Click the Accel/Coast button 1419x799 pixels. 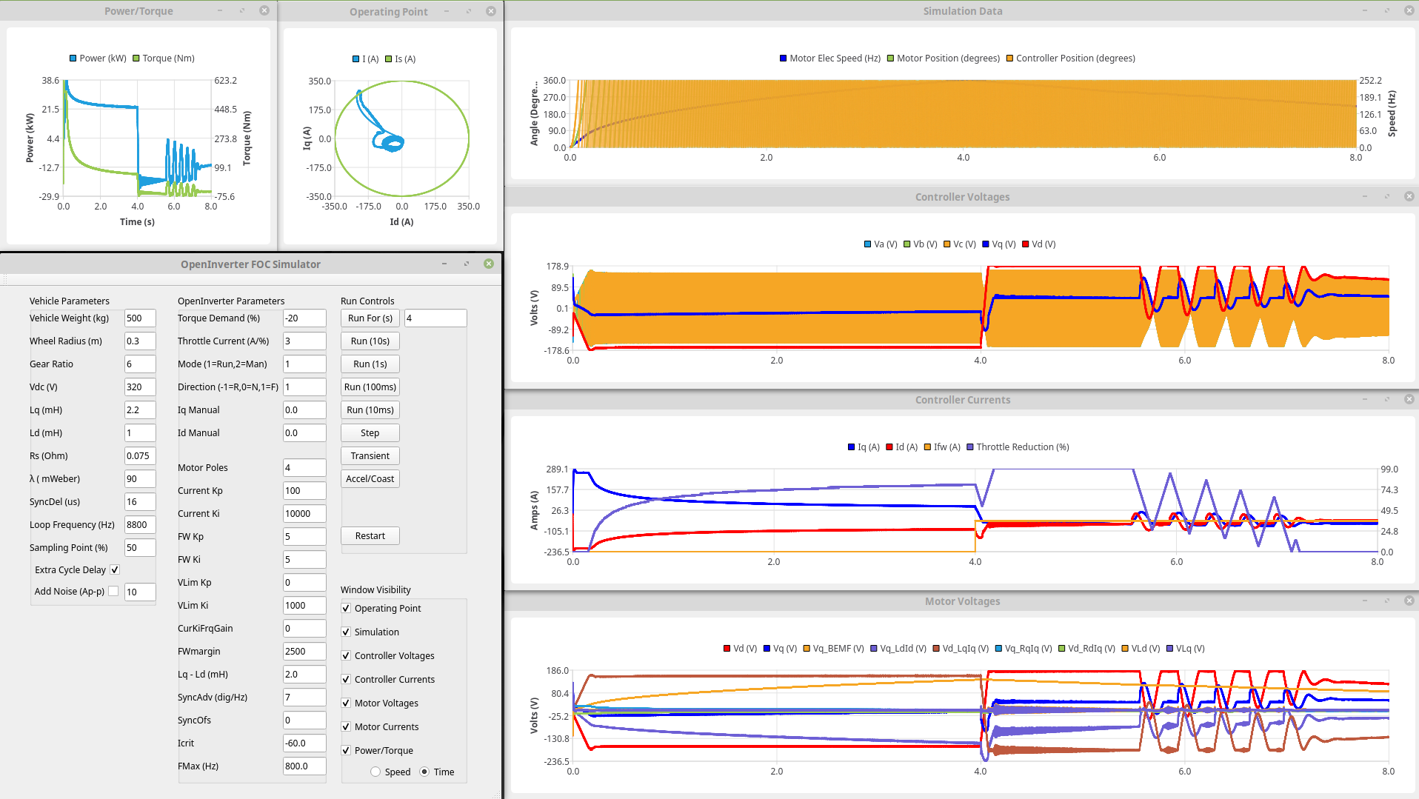click(370, 478)
